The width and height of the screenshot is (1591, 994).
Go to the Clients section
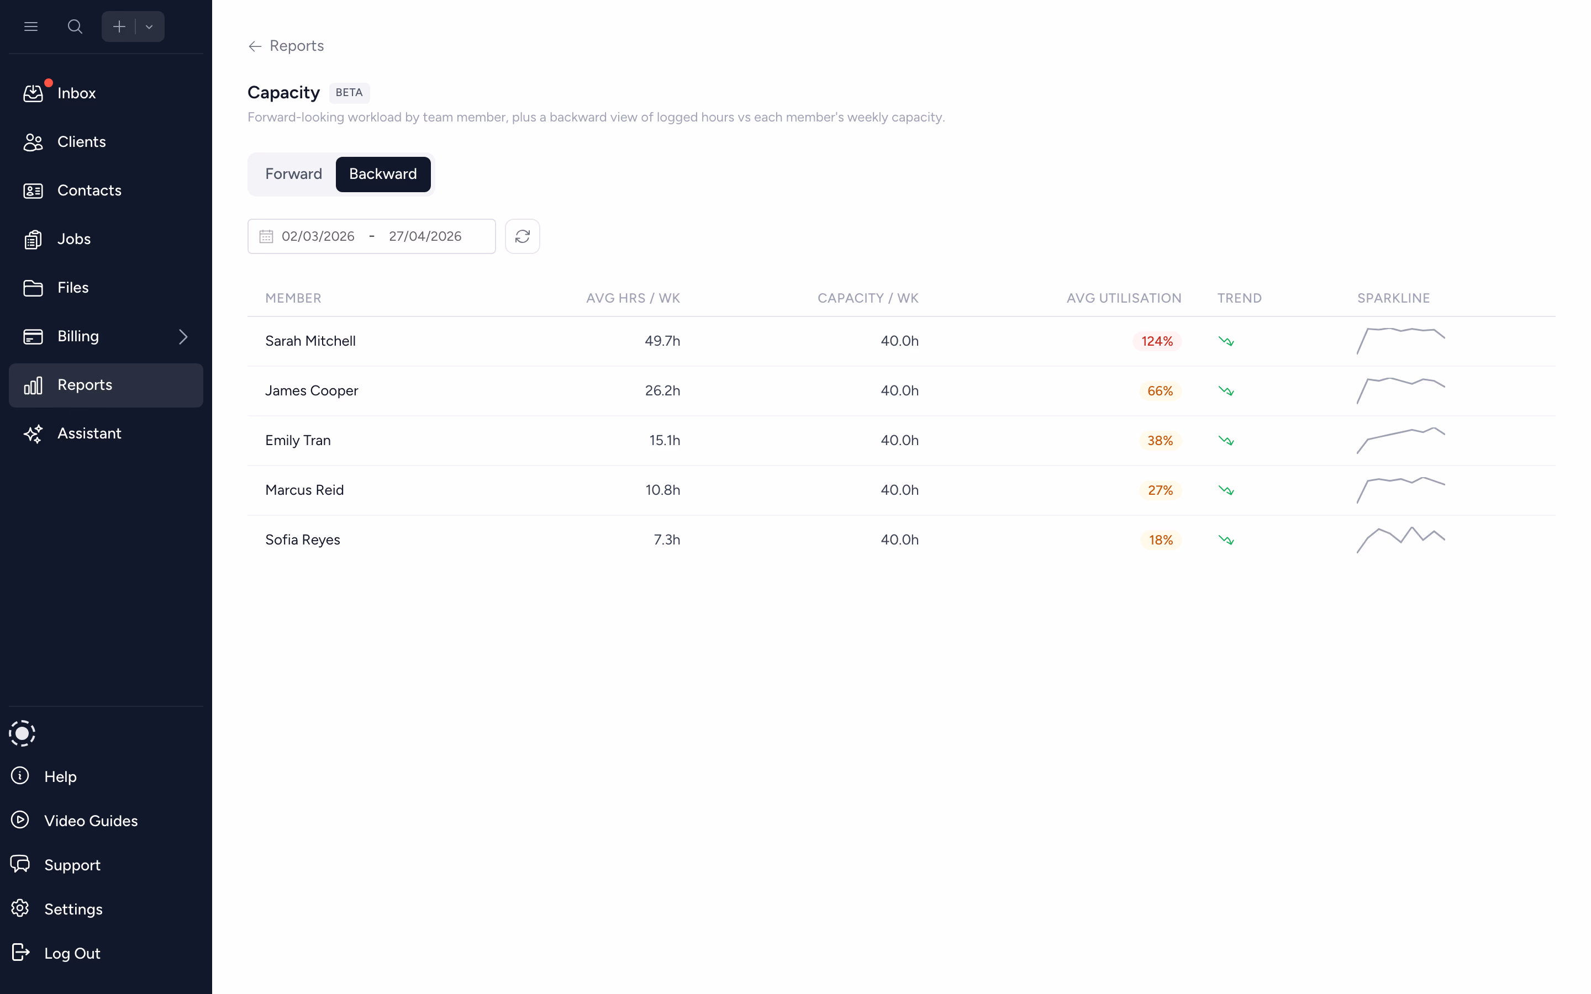(x=81, y=142)
